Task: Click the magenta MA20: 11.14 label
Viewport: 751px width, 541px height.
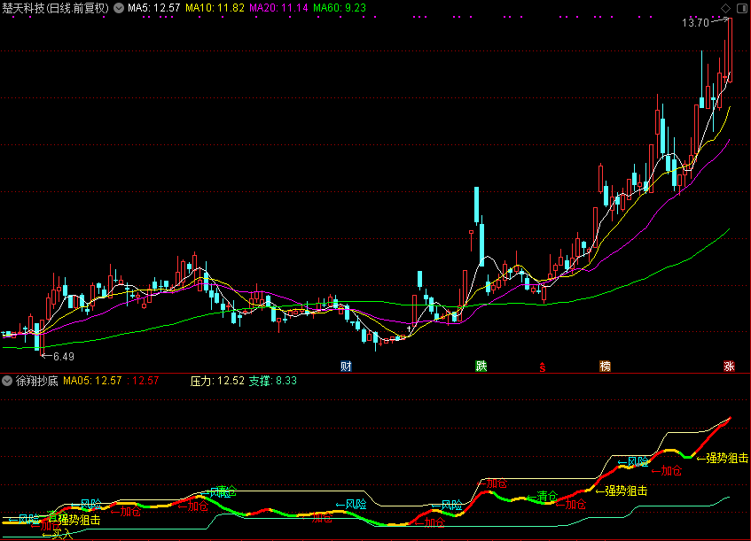Action: click(278, 8)
